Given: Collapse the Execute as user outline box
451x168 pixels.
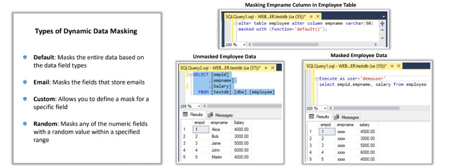Looking at the screenshot, I should (317, 78).
